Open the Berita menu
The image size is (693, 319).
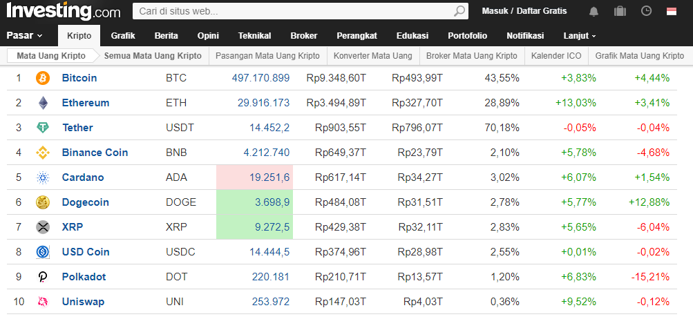167,36
